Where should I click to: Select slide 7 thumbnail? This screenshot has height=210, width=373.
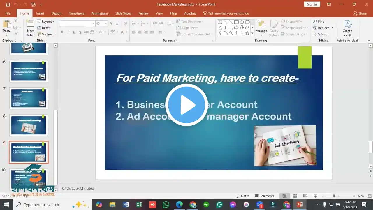29,98
